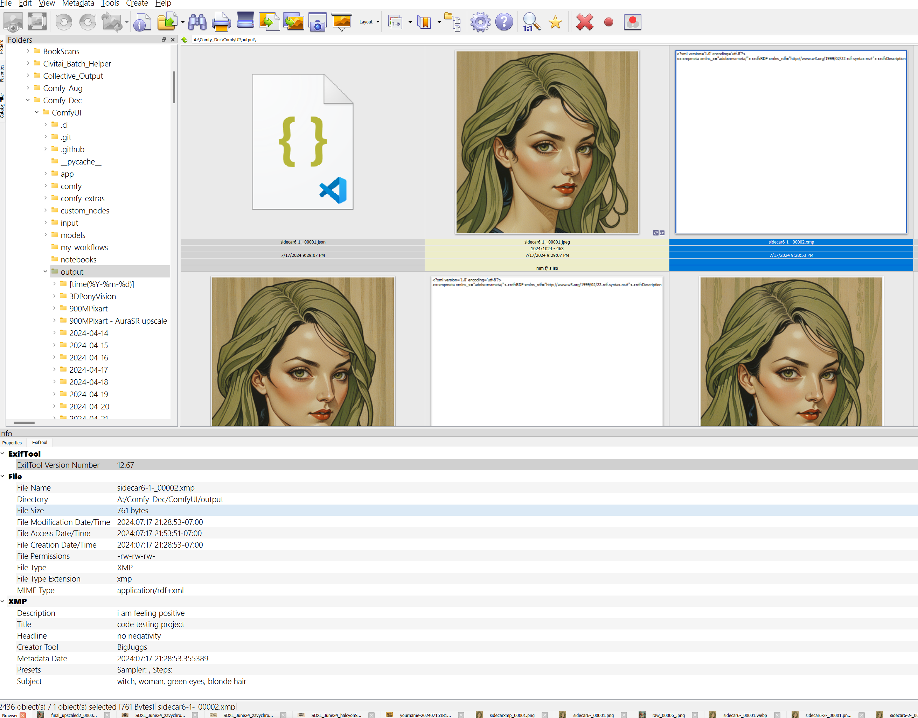Expand the Comfy_Aug folder
Image resolution: width=918 pixels, height=718 pixels.
(x=28, y=88)
